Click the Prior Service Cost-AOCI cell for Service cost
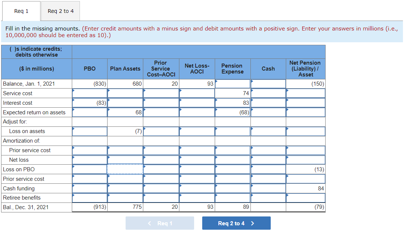407x233 pixels. click(x=161, y=93)
